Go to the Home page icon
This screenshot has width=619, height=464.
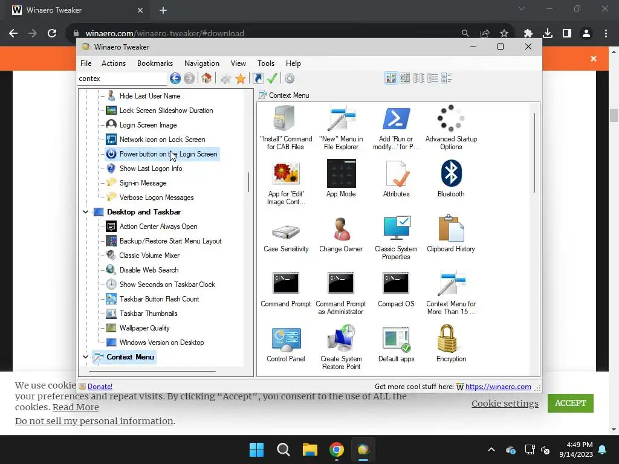[207, 78]
